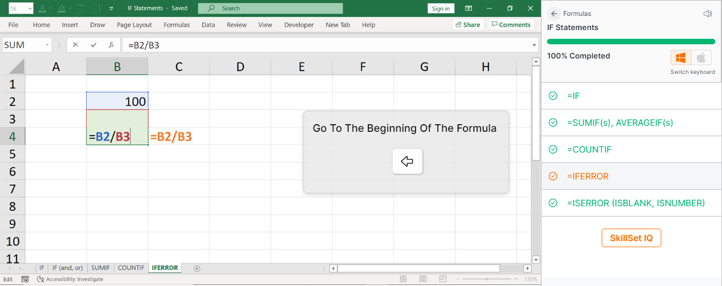Screen dimensions: 722x286
Task: Switch keyboard to Windows layout
Action: (681, 57)
